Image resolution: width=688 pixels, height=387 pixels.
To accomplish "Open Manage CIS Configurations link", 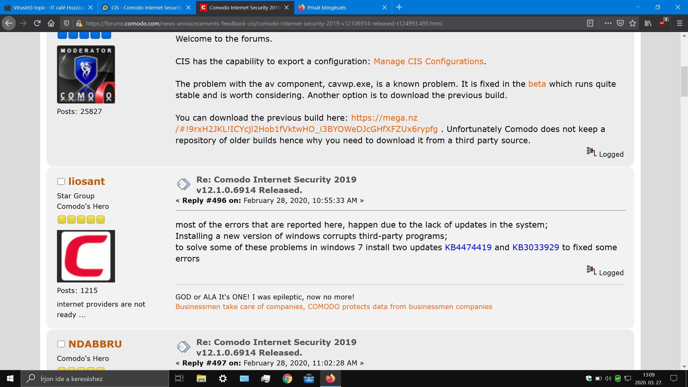I will [x=429, y=61].
